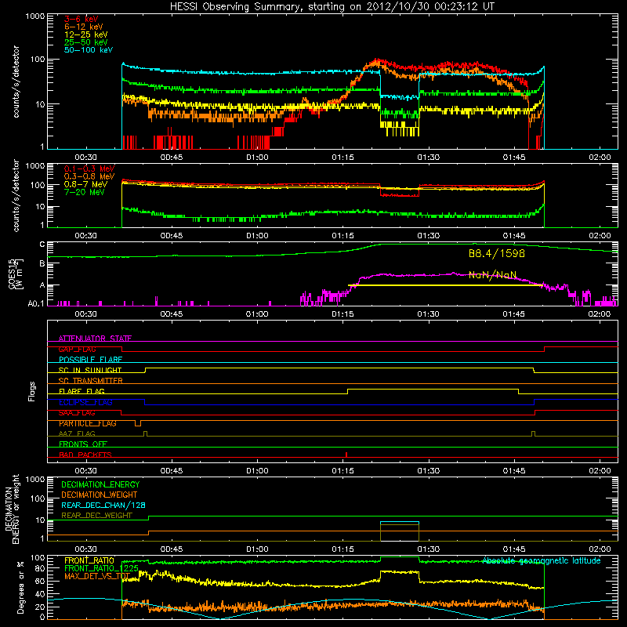
Task: Select the SC_TRANSMITTER flag label
Action: tap(91, 381)
